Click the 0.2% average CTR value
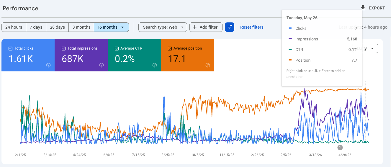 click(x=125, y=59)
